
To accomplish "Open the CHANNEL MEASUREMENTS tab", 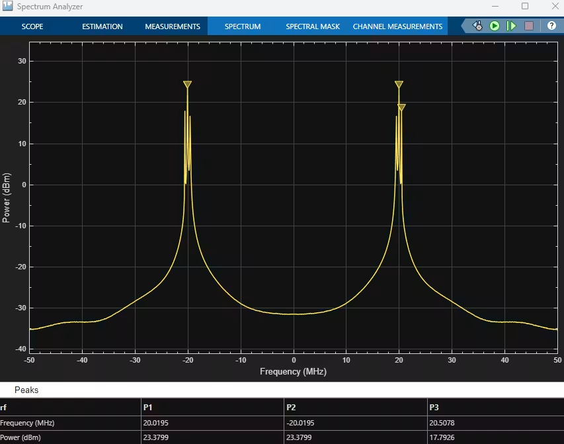I will [397, 26].
